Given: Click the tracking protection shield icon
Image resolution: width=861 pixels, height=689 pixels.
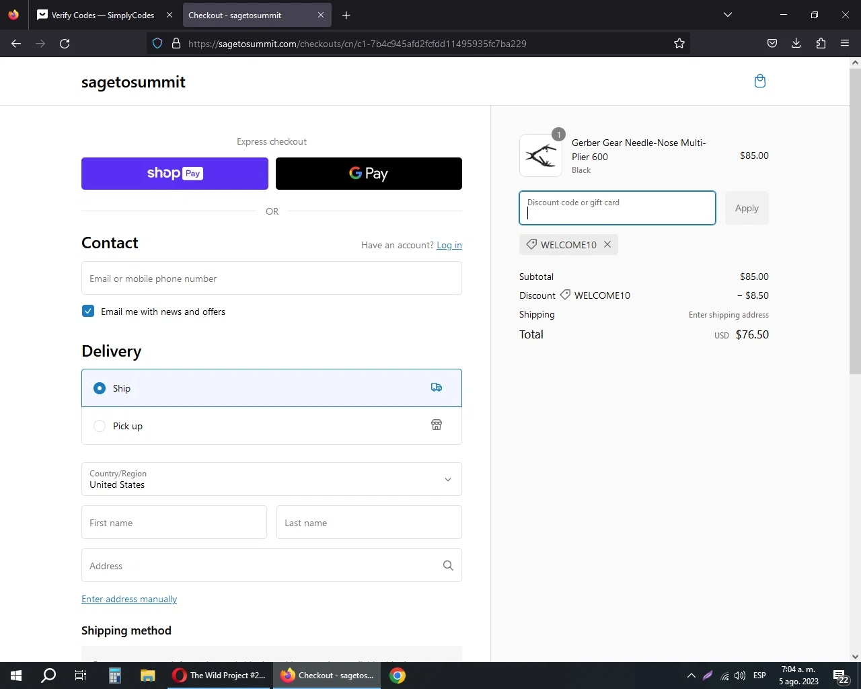Looking at the screenshot, I should click(157, 44).
